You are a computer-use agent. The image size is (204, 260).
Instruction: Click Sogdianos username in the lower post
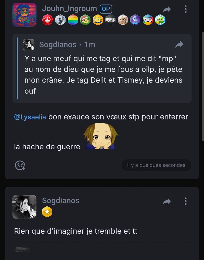(x=61, y=201)
